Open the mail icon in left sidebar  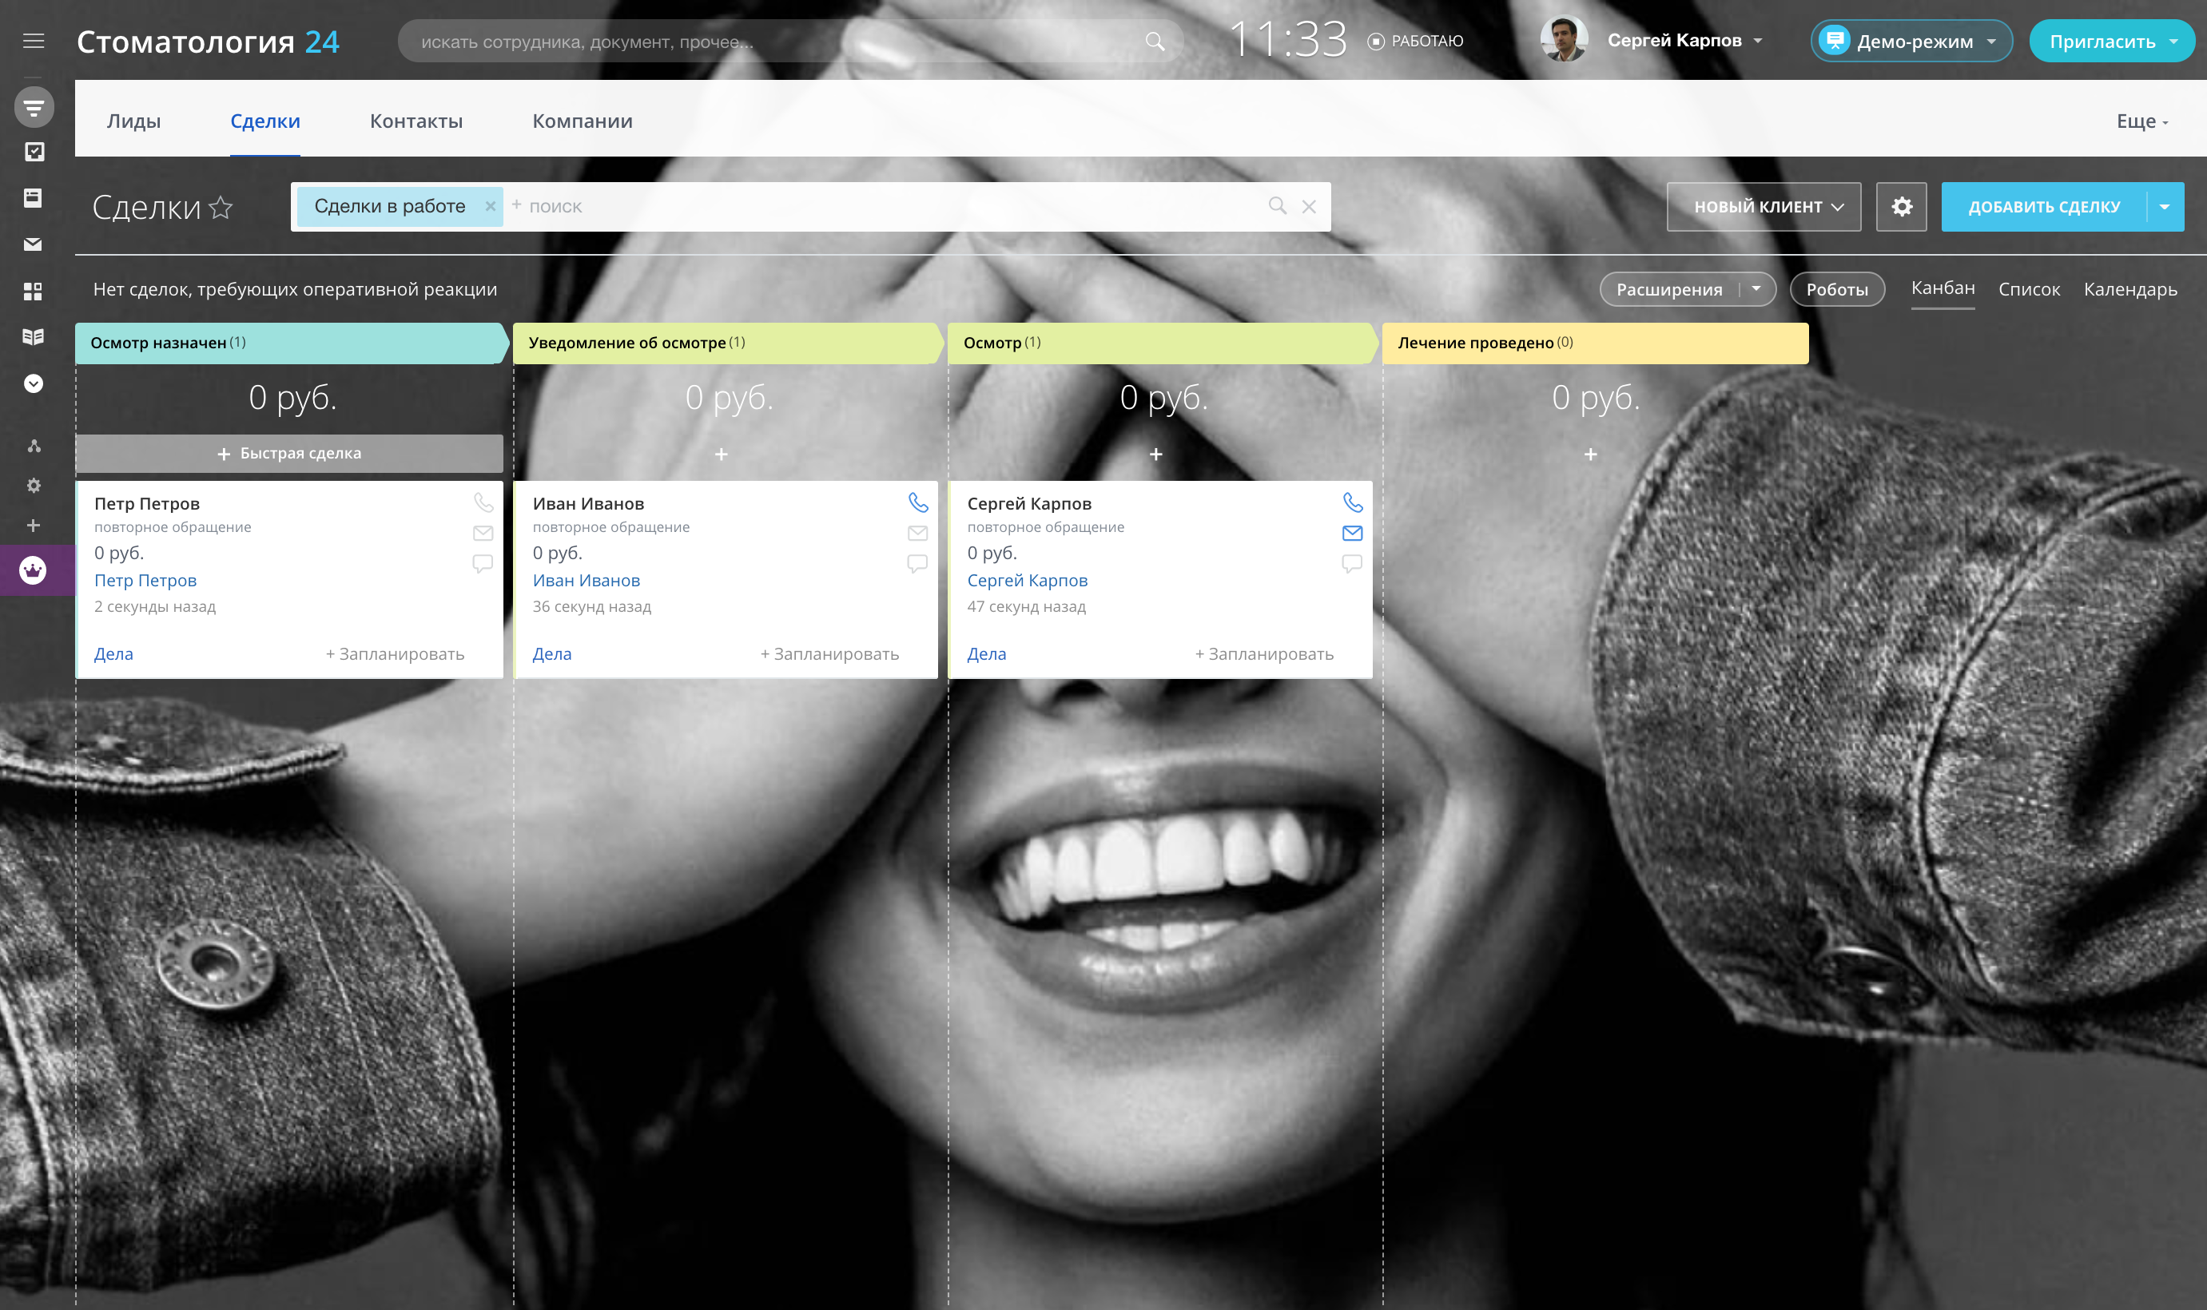(x=34, y=244)
